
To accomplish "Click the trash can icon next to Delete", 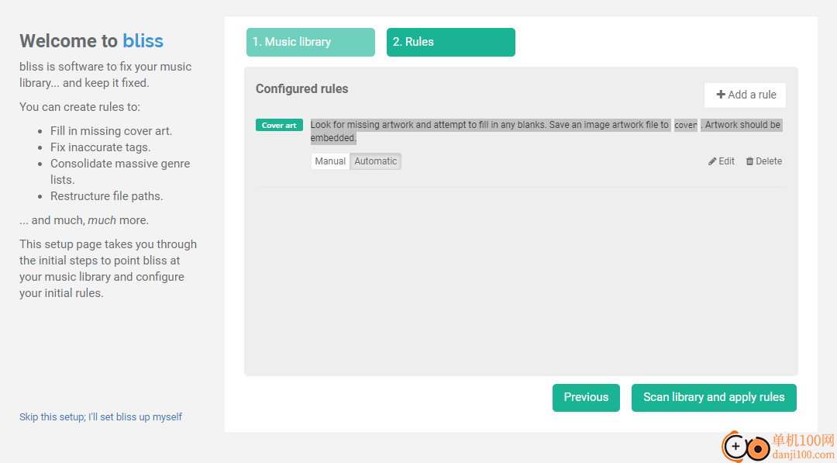I will point(749,161).
